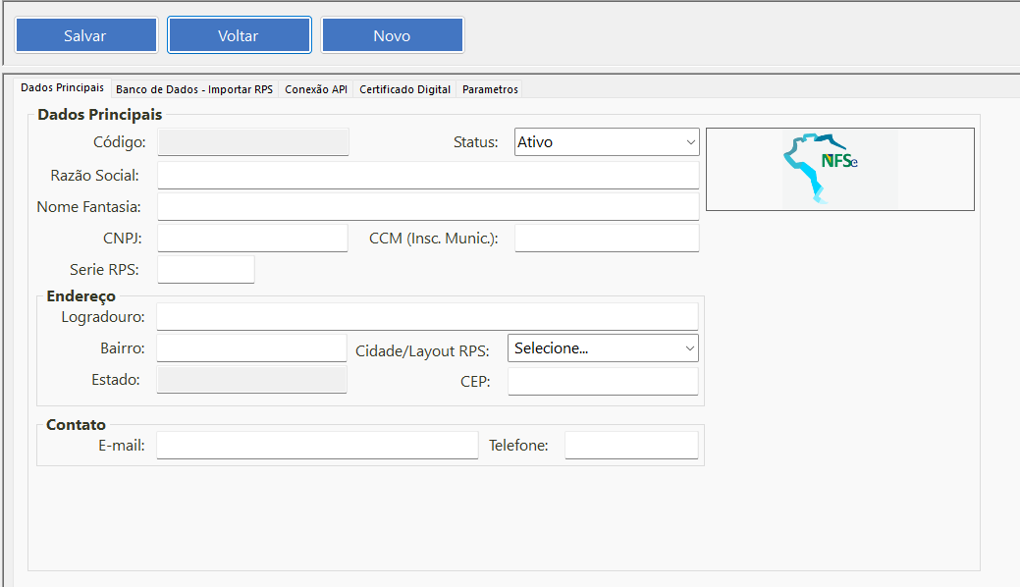This screenshot has height=587, width=1020.
Task: Click the Telefone input box
Action: (x=631, y=445)
